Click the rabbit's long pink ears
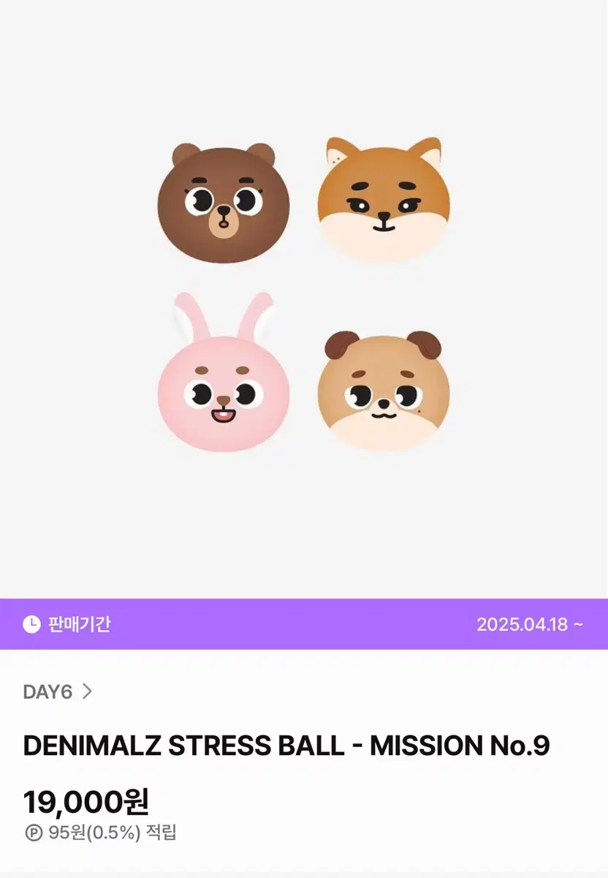This screenshot has width=608, height=878. pyautogui.click(x=224, y=316)
